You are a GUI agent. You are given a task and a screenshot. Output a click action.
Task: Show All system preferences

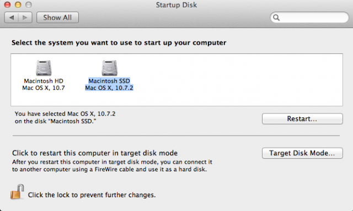click(57, 18)
